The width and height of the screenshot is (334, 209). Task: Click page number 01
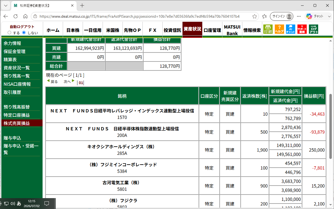[81, 83]
